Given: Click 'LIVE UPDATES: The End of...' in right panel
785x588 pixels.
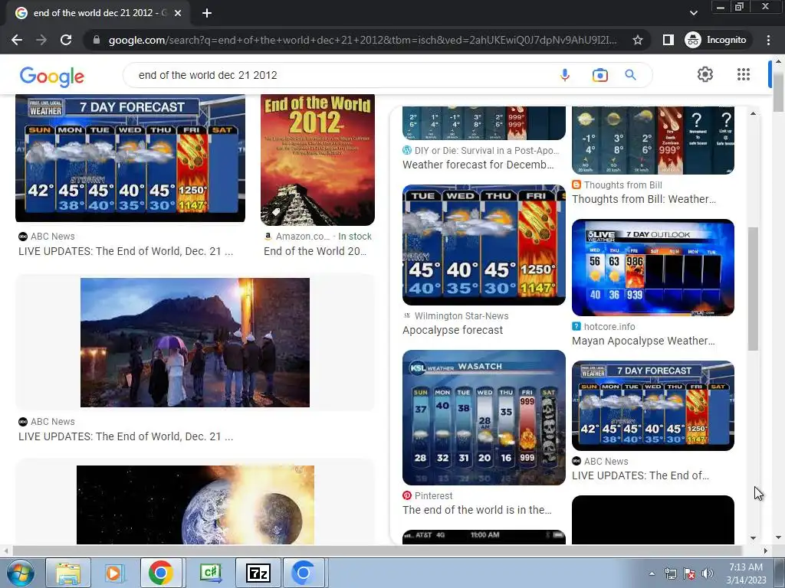Looking at the screenshot, I should click(640, 475).
